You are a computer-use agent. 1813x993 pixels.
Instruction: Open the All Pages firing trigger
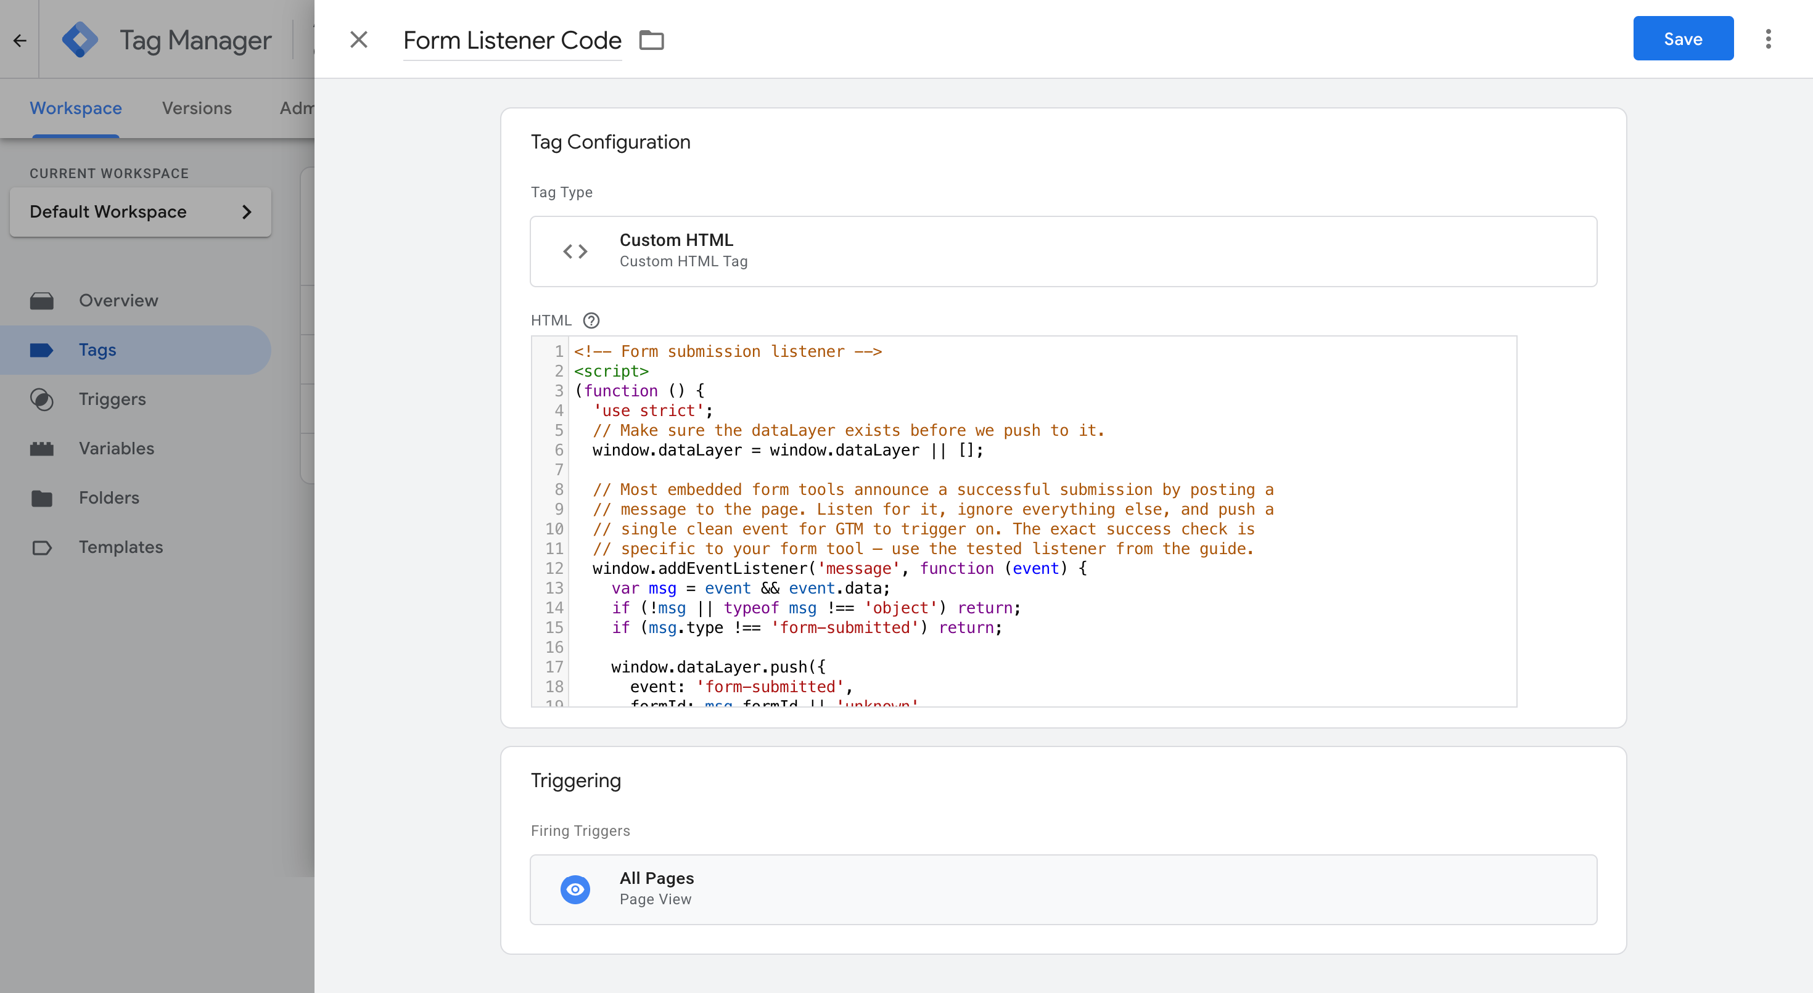click(1063, 889)
